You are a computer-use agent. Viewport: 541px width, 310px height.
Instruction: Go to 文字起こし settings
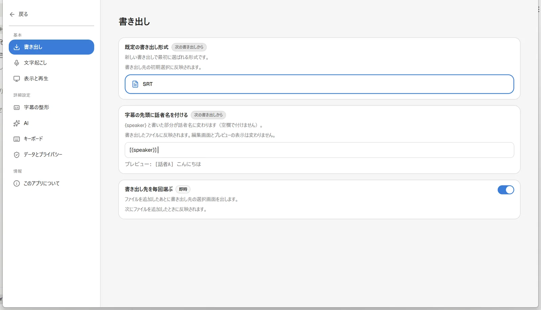coord(51,63)
